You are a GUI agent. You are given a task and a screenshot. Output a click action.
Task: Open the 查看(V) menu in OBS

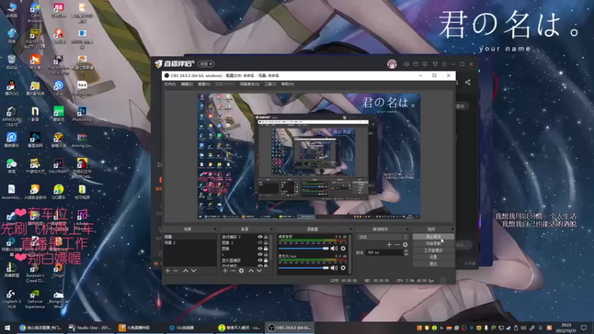(204, 84)
